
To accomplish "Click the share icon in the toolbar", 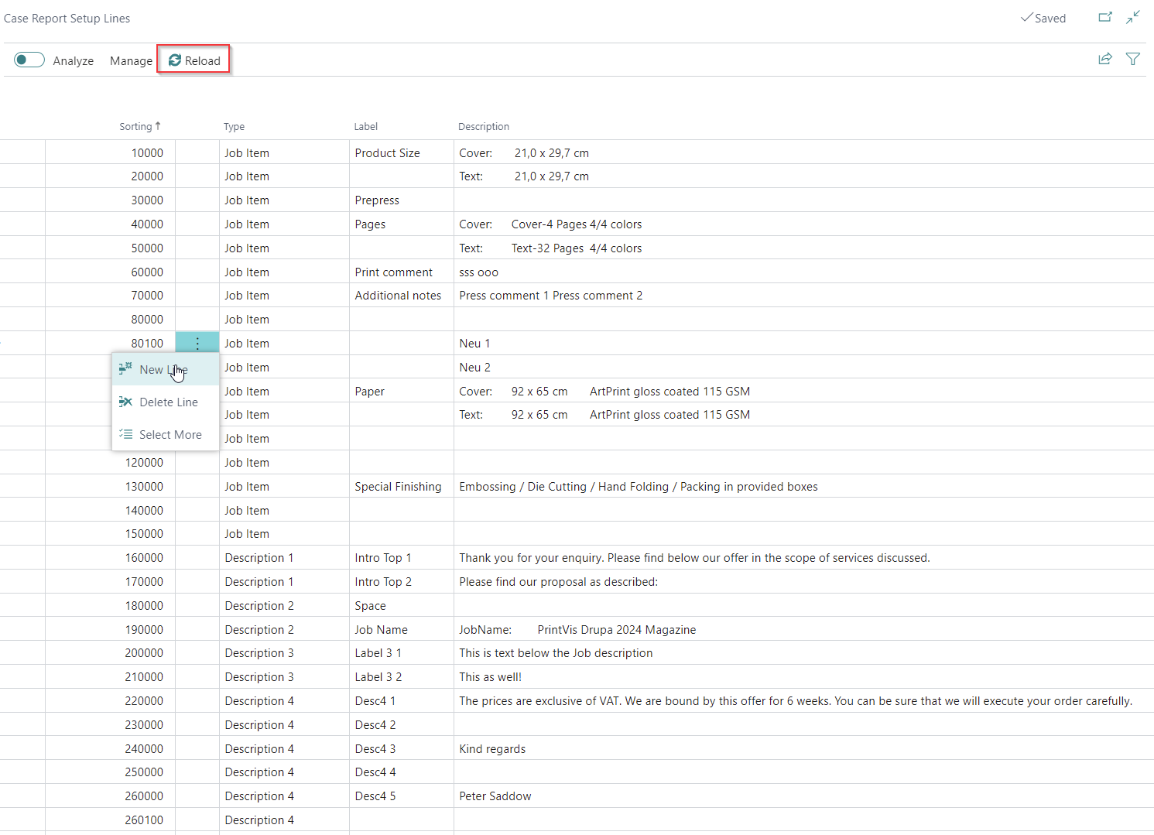I will [x=1104, y=59].
